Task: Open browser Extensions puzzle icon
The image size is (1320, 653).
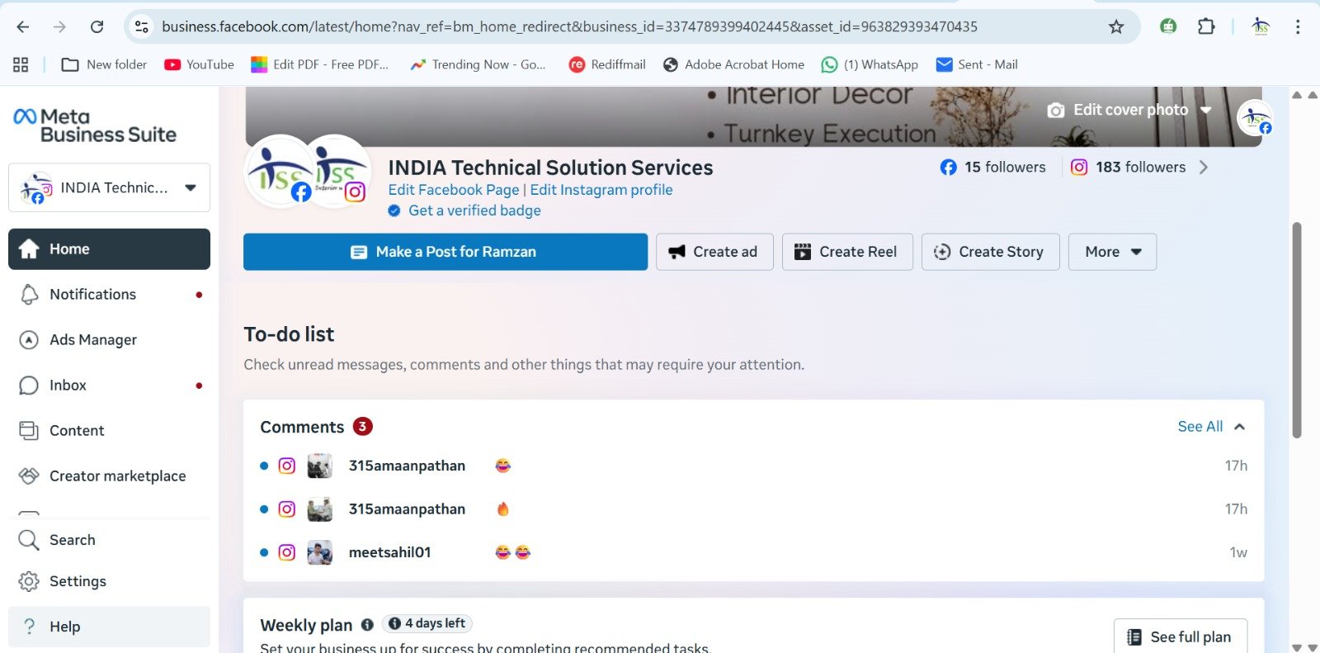Action: point(1206,26)
